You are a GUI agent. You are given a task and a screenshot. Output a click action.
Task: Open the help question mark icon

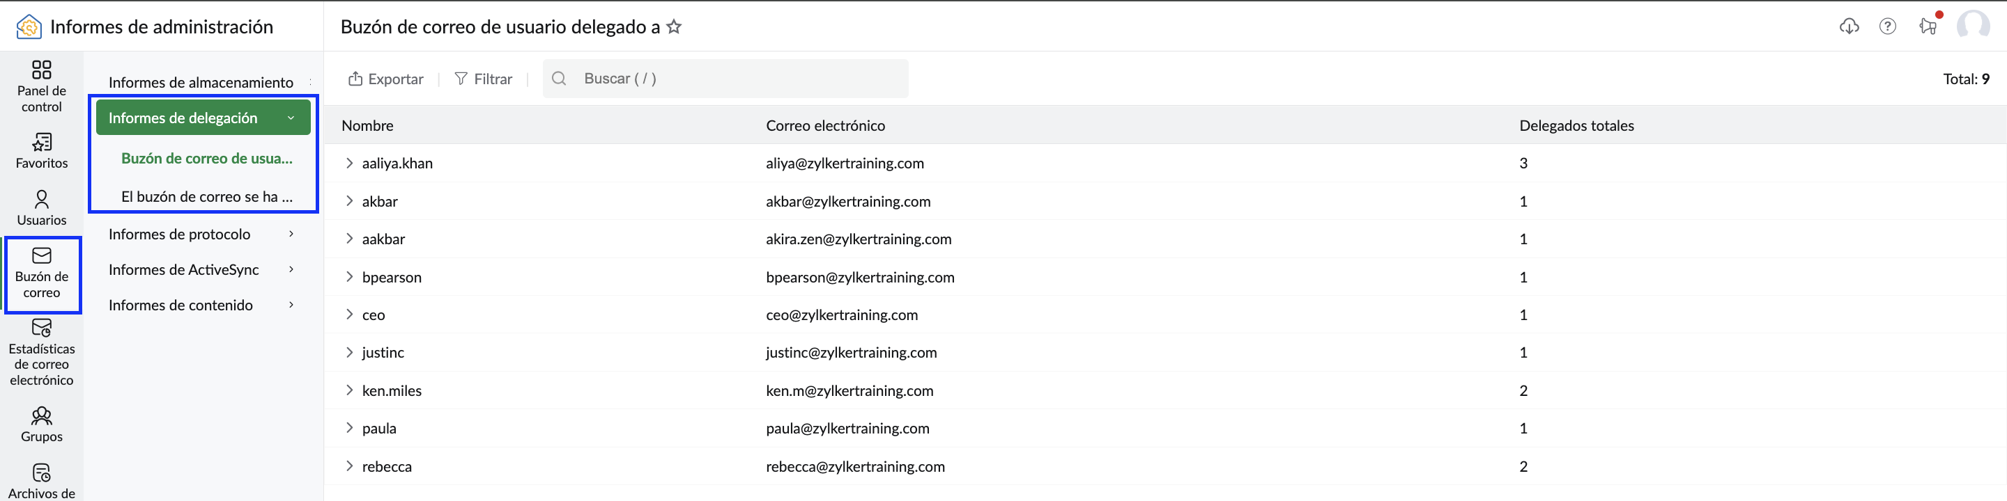pyautogui.click(x=1887, y=26)
